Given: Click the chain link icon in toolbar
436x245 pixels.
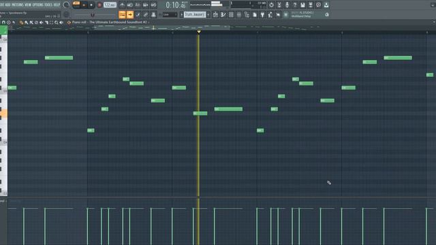Looking at the screenshot, I should (145, 14).
